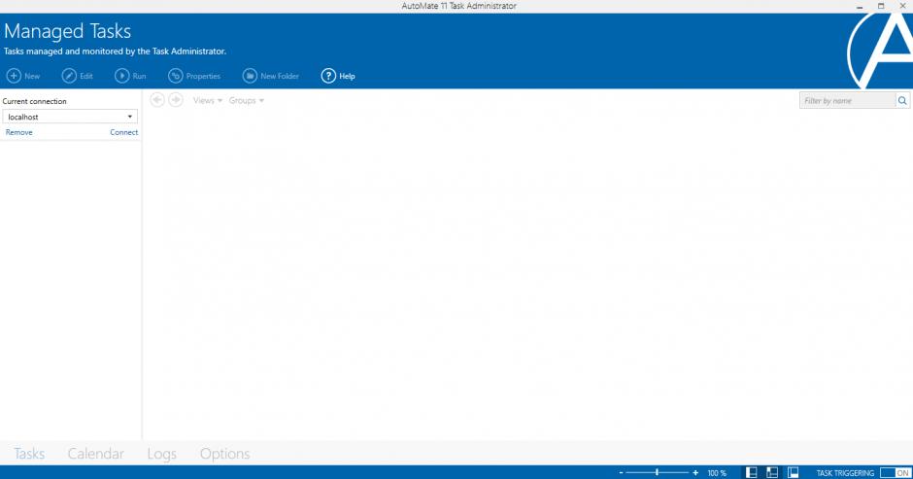Select the third layout view icon
Viewport: 913px width, 479px height.
coord(794,472)
